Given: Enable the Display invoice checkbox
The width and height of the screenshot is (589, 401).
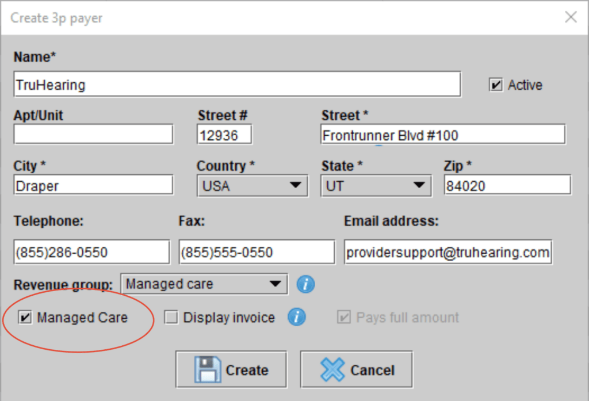Looking at the screenshot, I should tap(171, 318).
